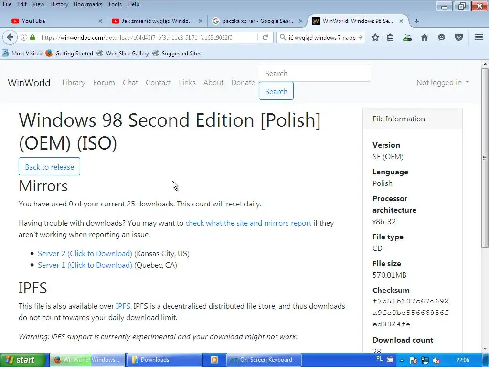
Task: Click the network connection tray icon
Action: click(425, 360)
